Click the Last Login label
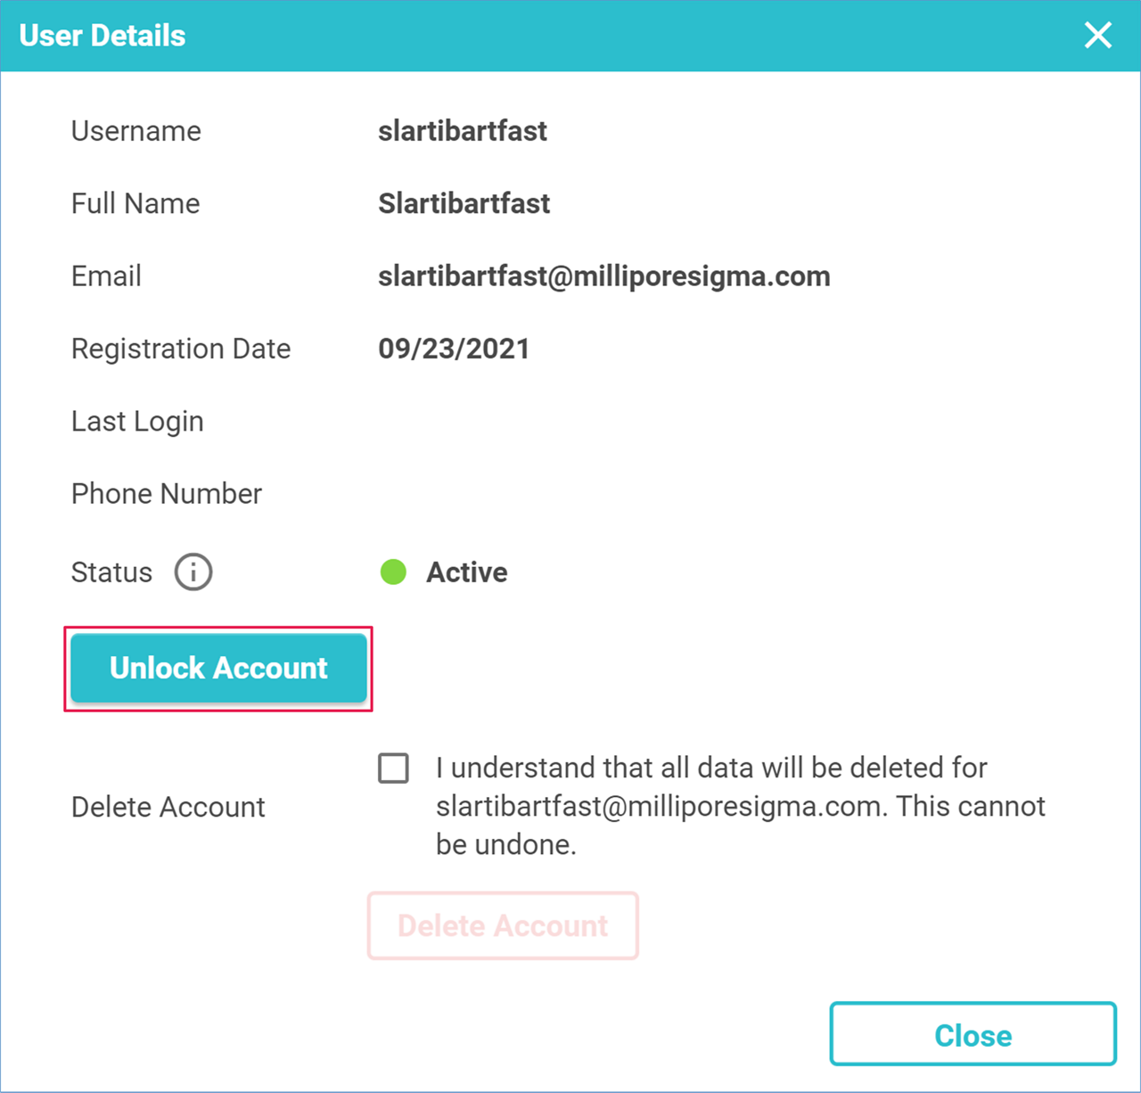The image size is (1141, 1093). 137,422
